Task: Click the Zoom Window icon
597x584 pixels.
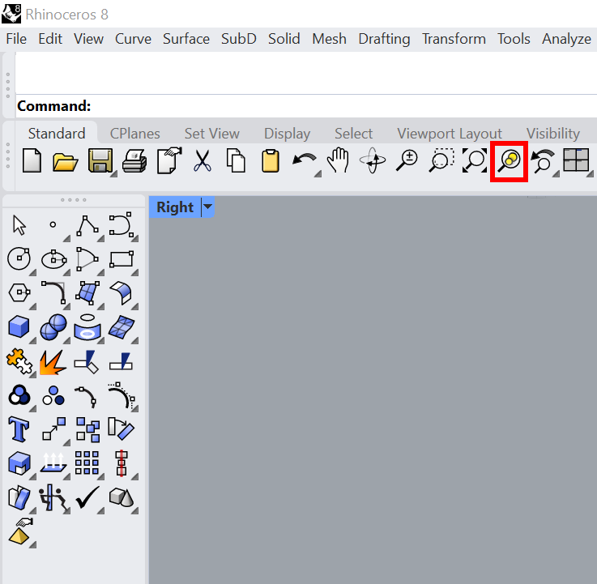Action: tap(440, 160)
